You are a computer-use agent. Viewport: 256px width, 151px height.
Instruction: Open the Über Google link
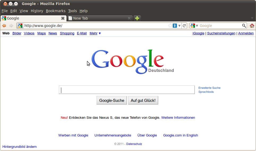(x=147, y=135)
